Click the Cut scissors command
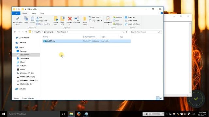Viewport: 209px width, 117px height. (x=39, y=17)
